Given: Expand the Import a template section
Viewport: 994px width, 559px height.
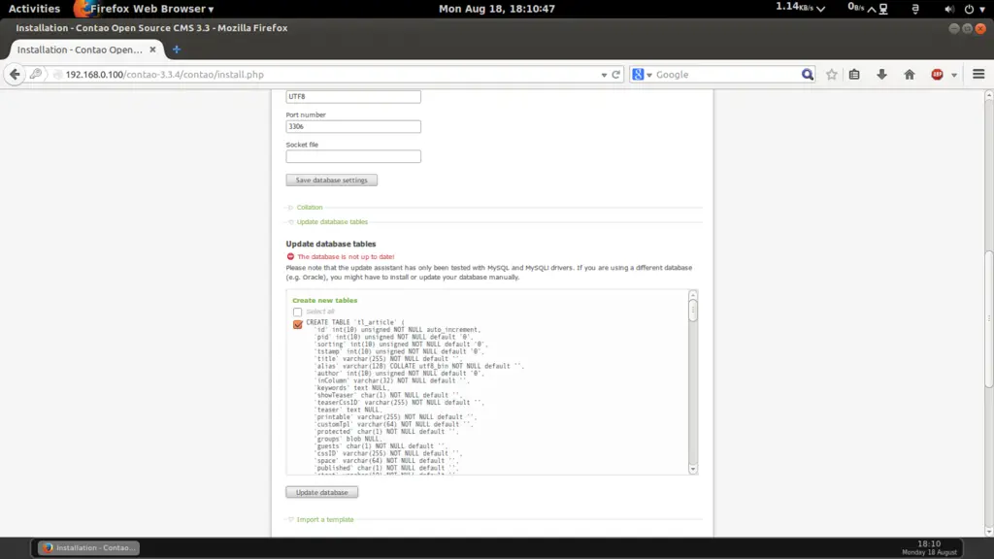Looking at the screenshot, I should 324,520.
